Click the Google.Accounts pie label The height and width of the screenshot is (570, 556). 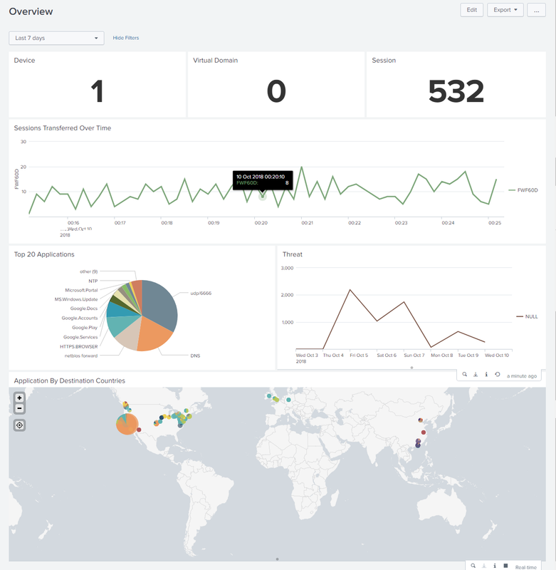click(80, 318)
